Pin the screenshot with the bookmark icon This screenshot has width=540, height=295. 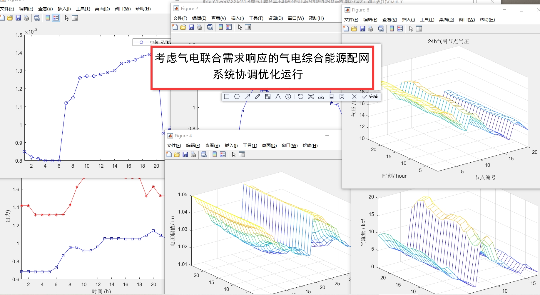pos(342,96)
